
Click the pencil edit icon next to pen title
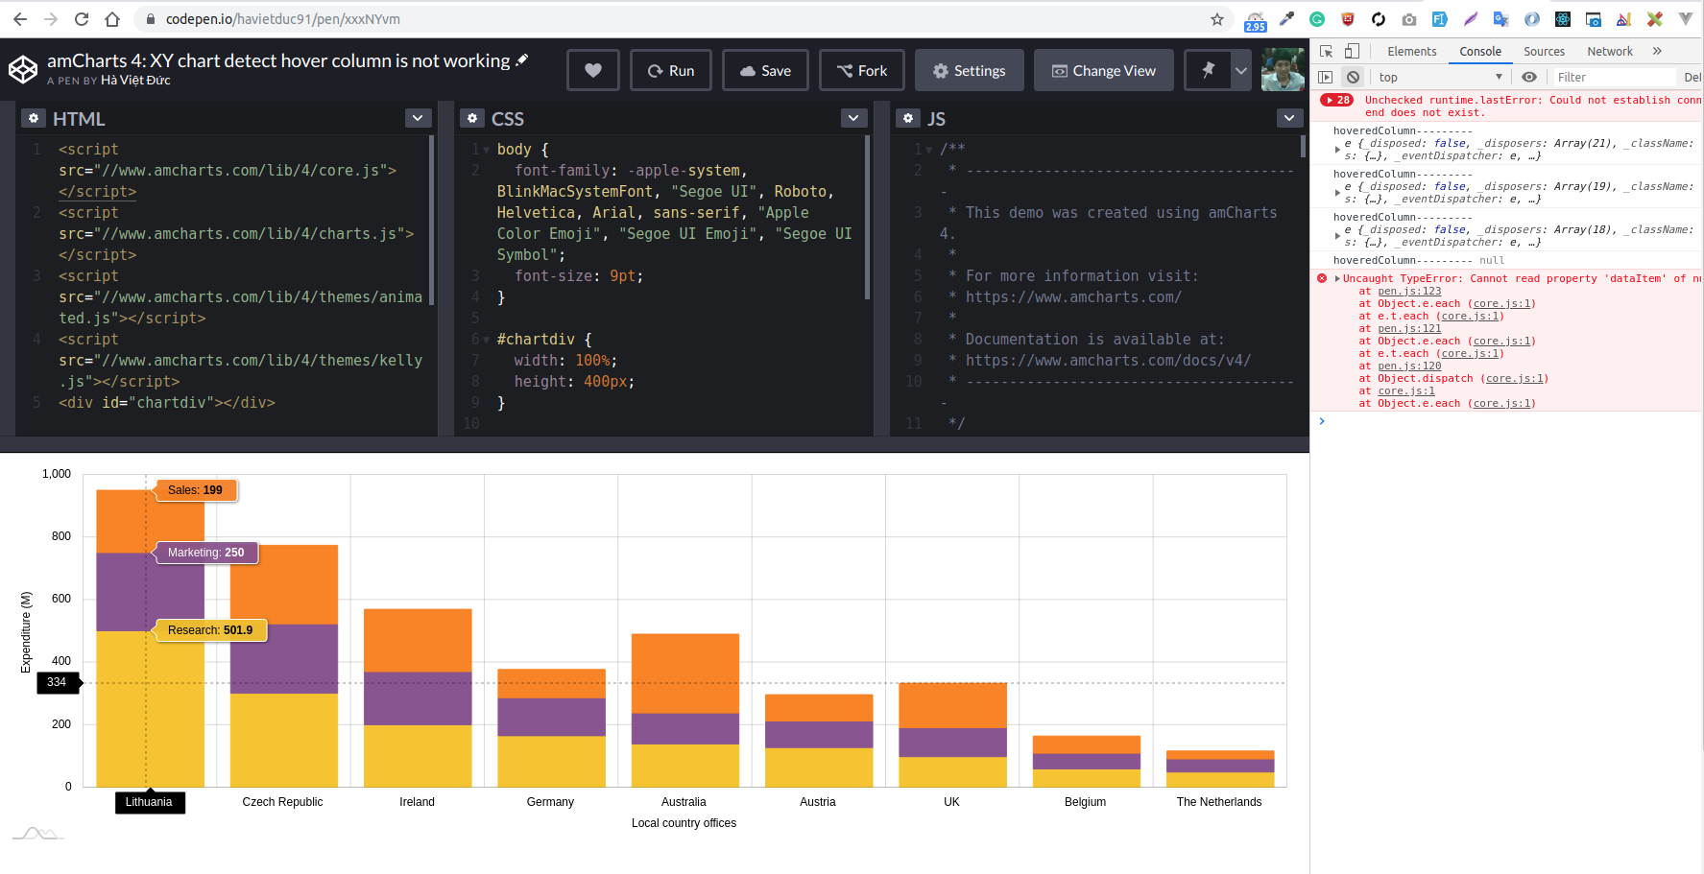point(521,59)
